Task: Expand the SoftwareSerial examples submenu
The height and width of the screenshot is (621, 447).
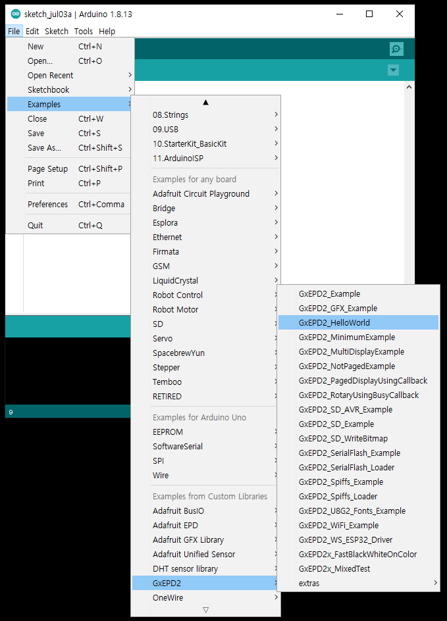Action: coord(205,446)
